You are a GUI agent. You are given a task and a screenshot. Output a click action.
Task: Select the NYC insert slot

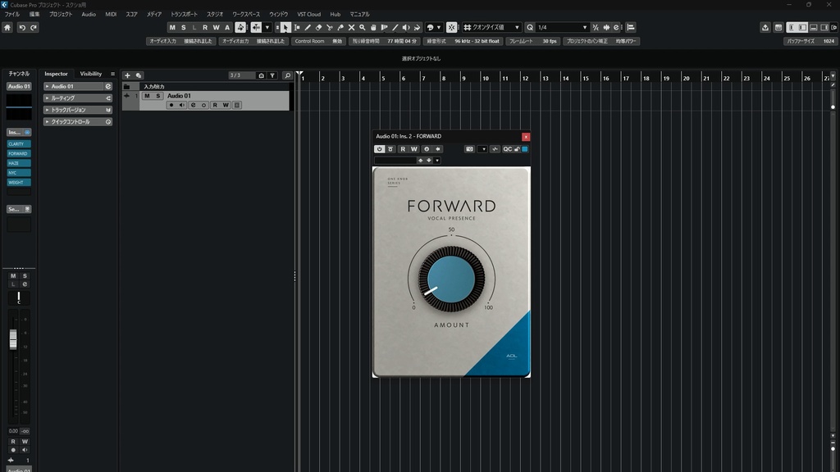point(19,173)
